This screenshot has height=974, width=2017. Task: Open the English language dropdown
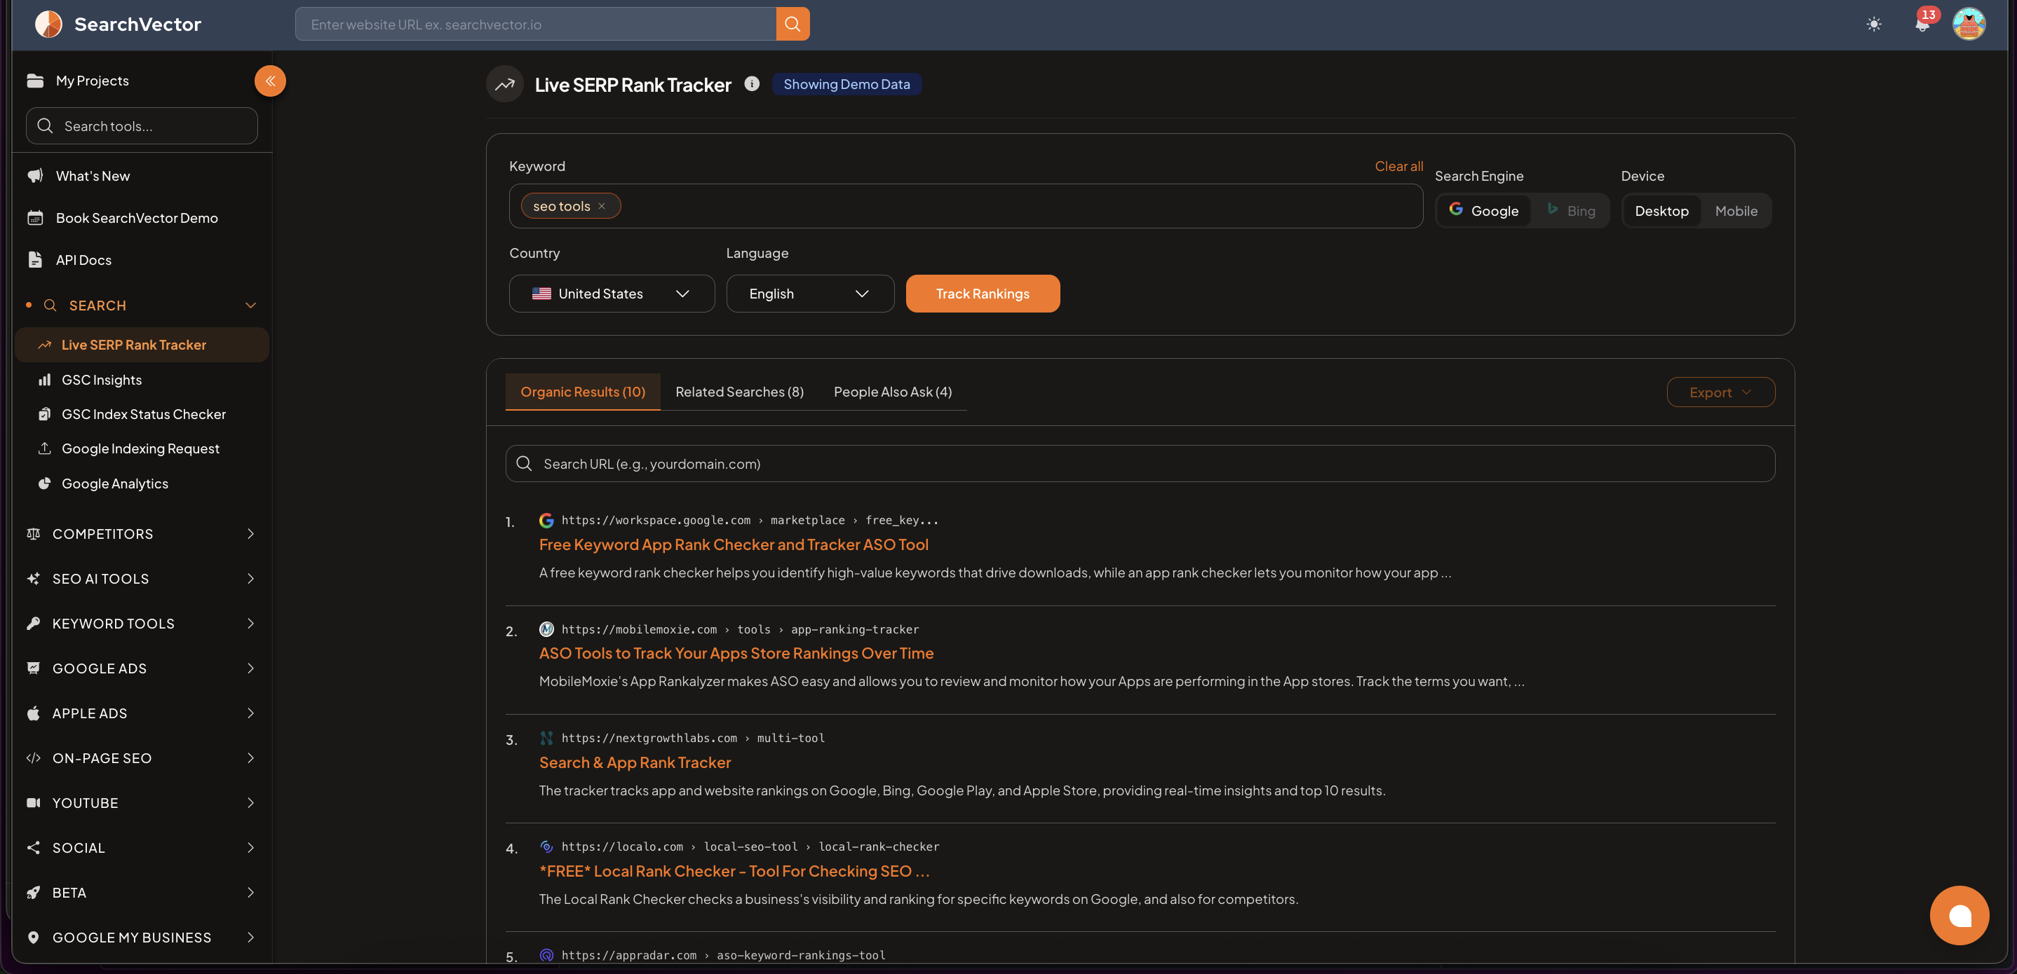[x=809, y=294]
